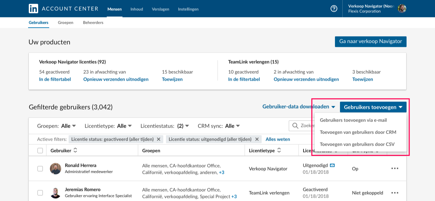Sort by the Licentietype column arrows
The width and height of the screenshot is (435, 201).
click(x=279, y=150)
